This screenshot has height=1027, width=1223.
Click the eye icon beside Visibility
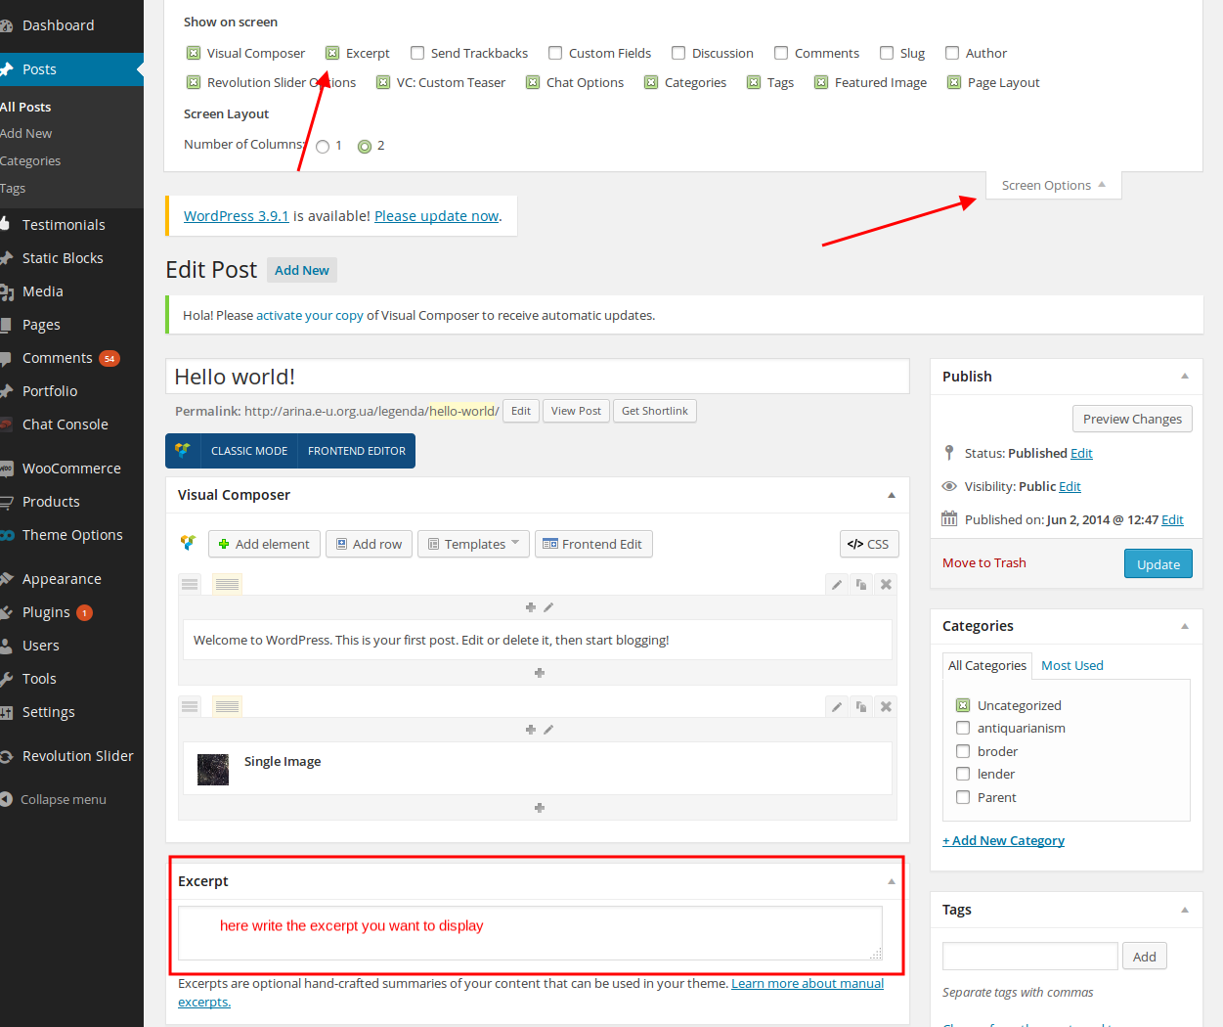[x=949, y=486]
